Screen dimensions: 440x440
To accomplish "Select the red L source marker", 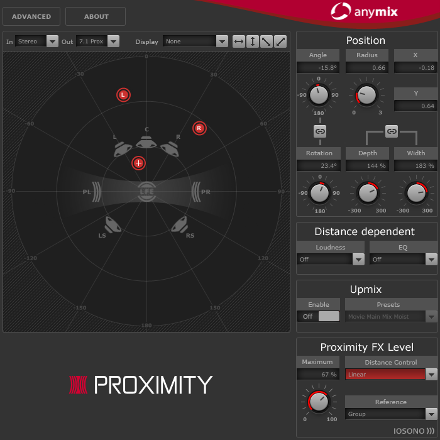I will 123,95.
